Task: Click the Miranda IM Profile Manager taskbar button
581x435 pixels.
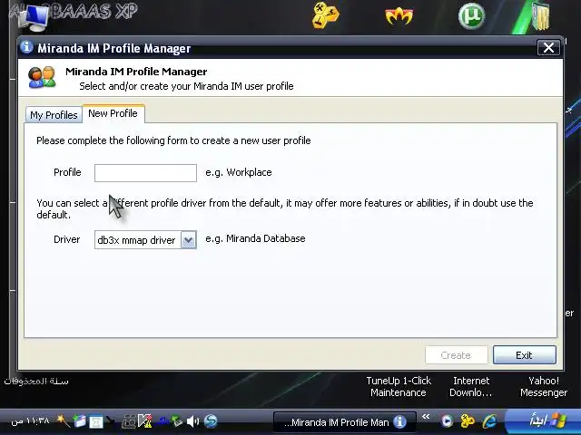Action: [x=345, y=422]
